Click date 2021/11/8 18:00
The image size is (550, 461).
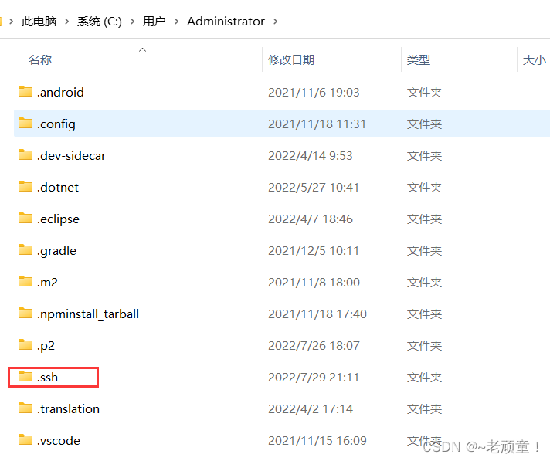pos(314,282)
